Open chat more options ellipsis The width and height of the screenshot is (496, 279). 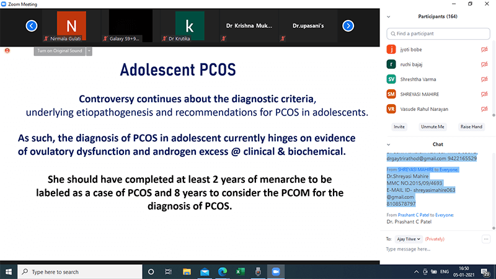[486, 239]
